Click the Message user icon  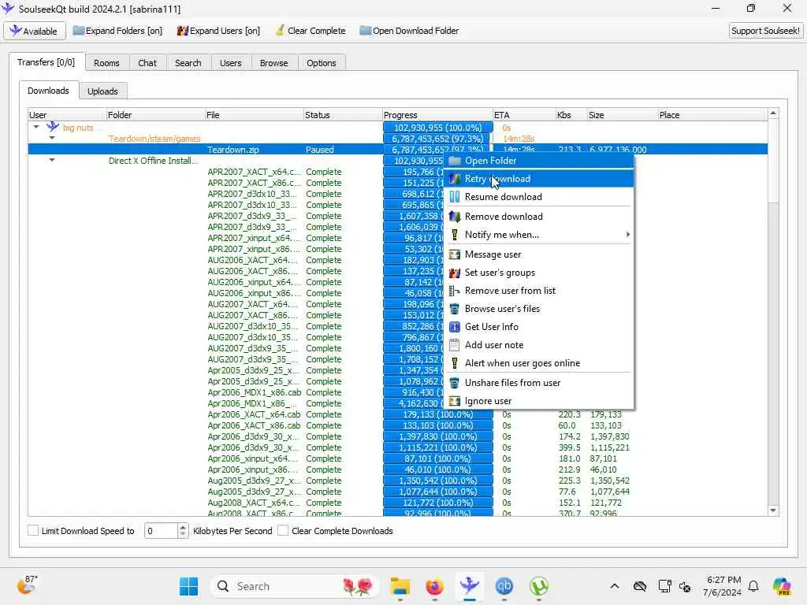coord(455,254)
